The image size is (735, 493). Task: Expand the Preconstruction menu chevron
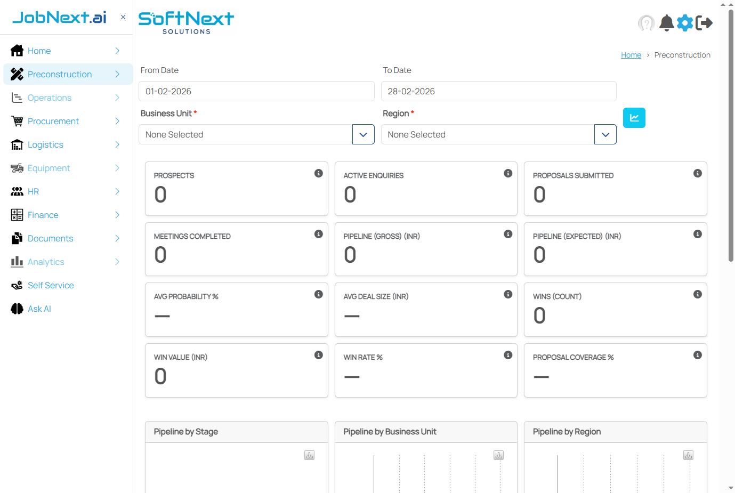point(117,74)
